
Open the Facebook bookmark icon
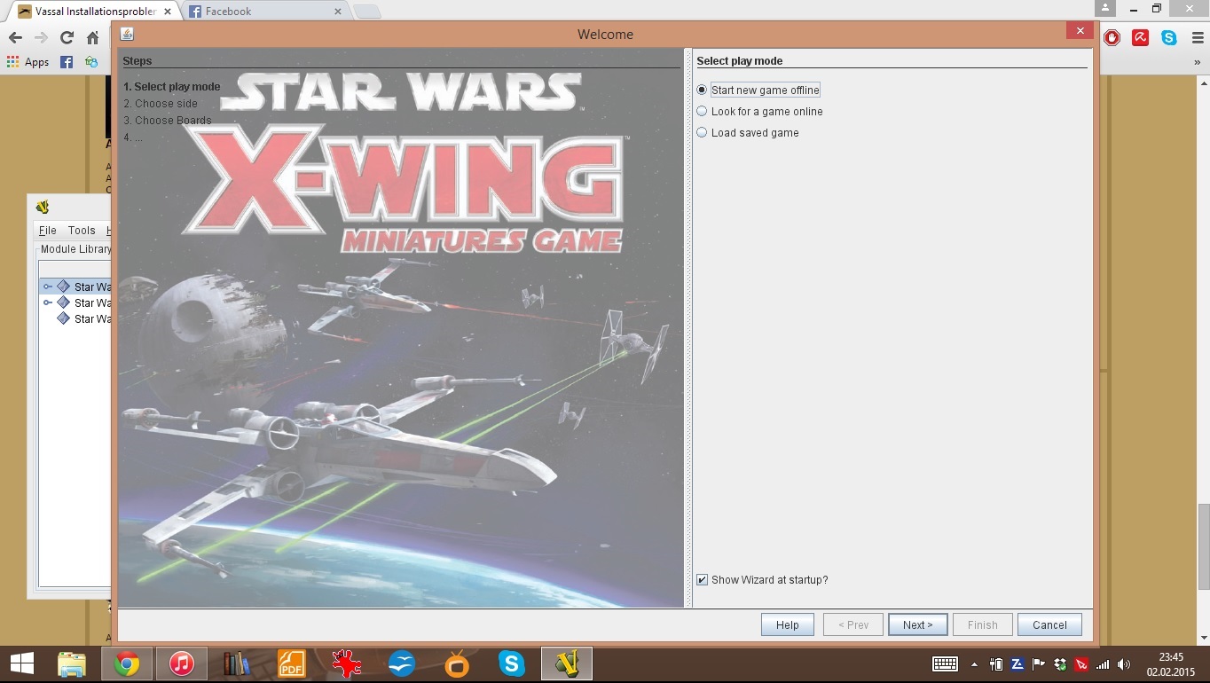point(67,62)
